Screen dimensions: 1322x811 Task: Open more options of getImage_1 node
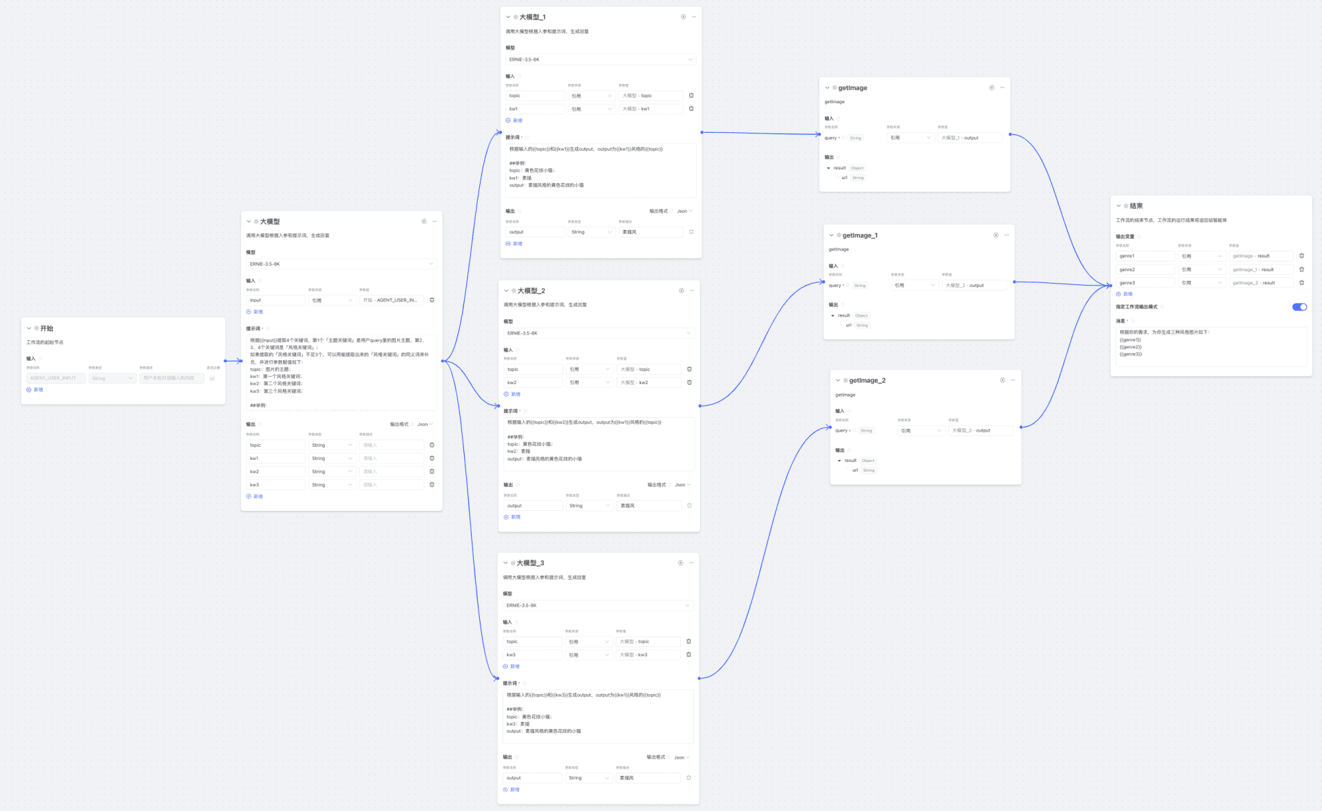1007,235
